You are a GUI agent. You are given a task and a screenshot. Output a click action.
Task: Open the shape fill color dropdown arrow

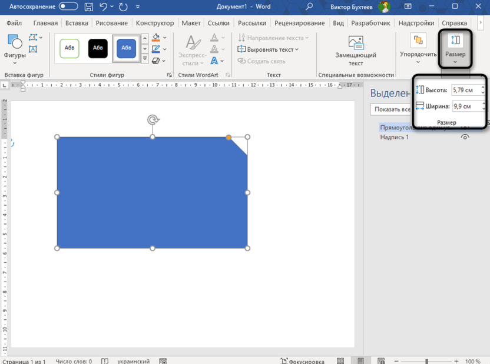click(165, 38)
